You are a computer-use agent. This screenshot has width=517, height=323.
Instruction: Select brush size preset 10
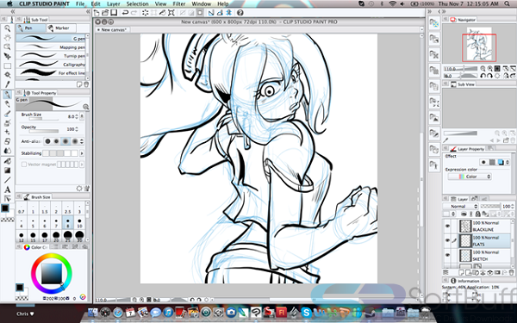click(79, 223)
